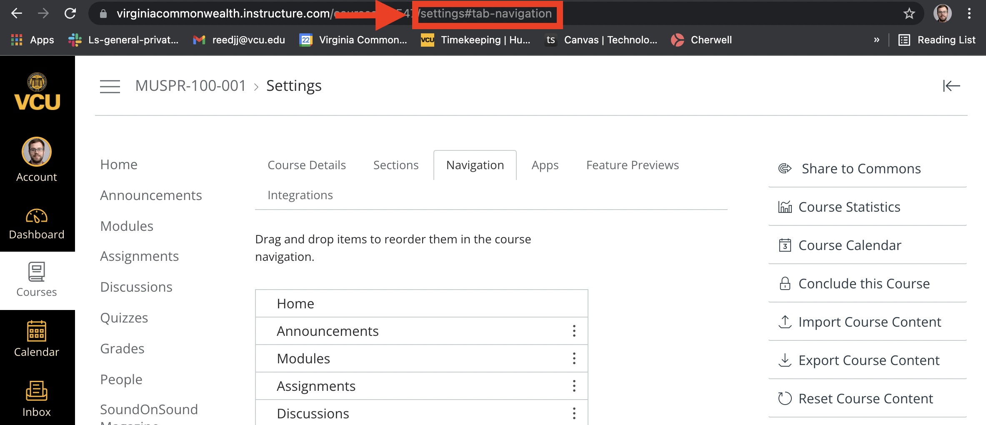Collapse the right sidebar with arrow icon
Image resolution: width=986 pixels, height=425 pixels.
tap(951, 86)
